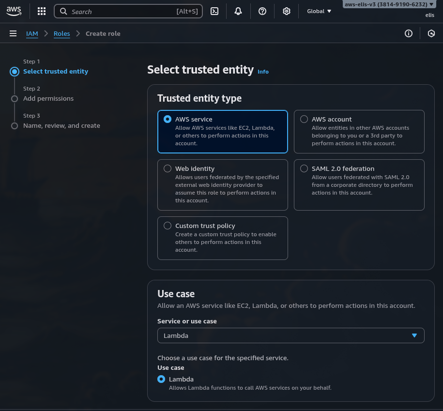This screenshot has height=411, width=443.
Task: Go to the IAM breadcrumb link
Action: point(32,33)
